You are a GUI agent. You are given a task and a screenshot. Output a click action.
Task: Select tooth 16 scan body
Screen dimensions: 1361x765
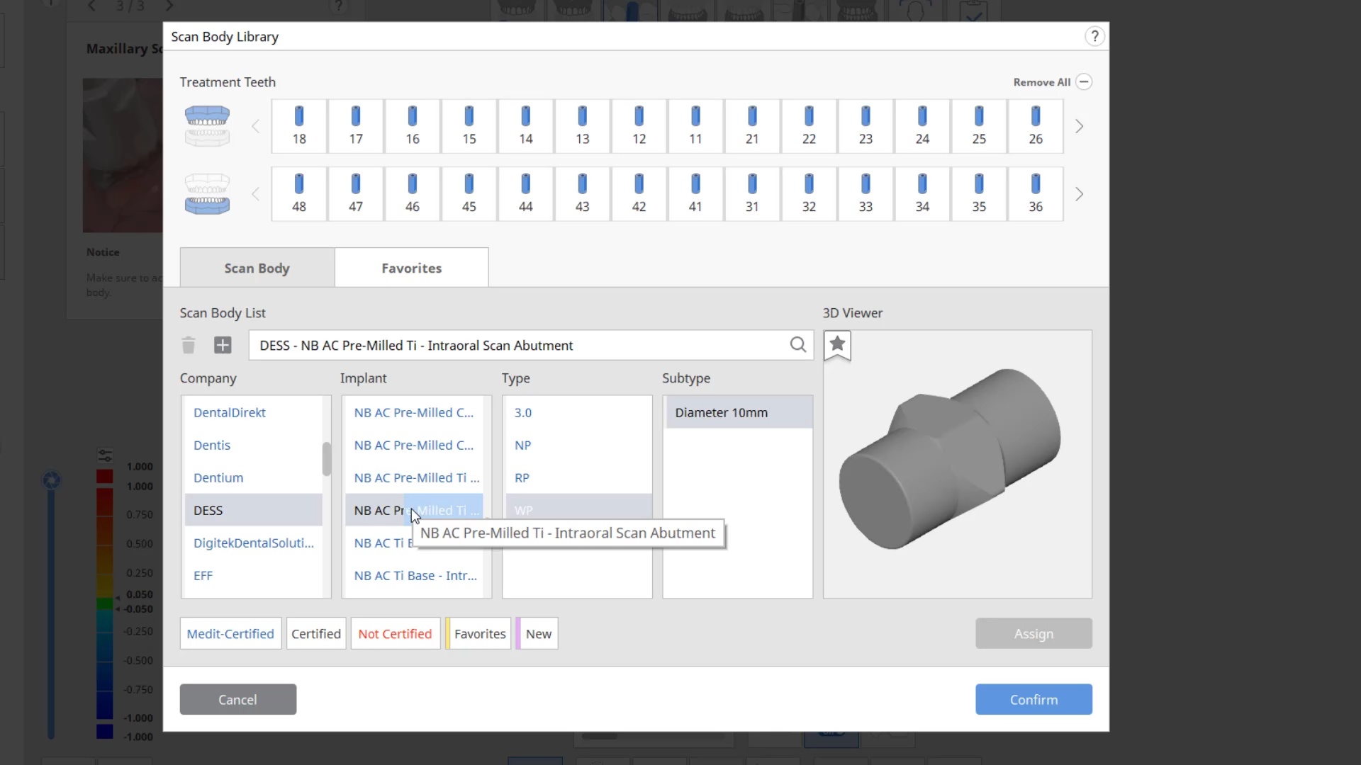coord(413,126)
